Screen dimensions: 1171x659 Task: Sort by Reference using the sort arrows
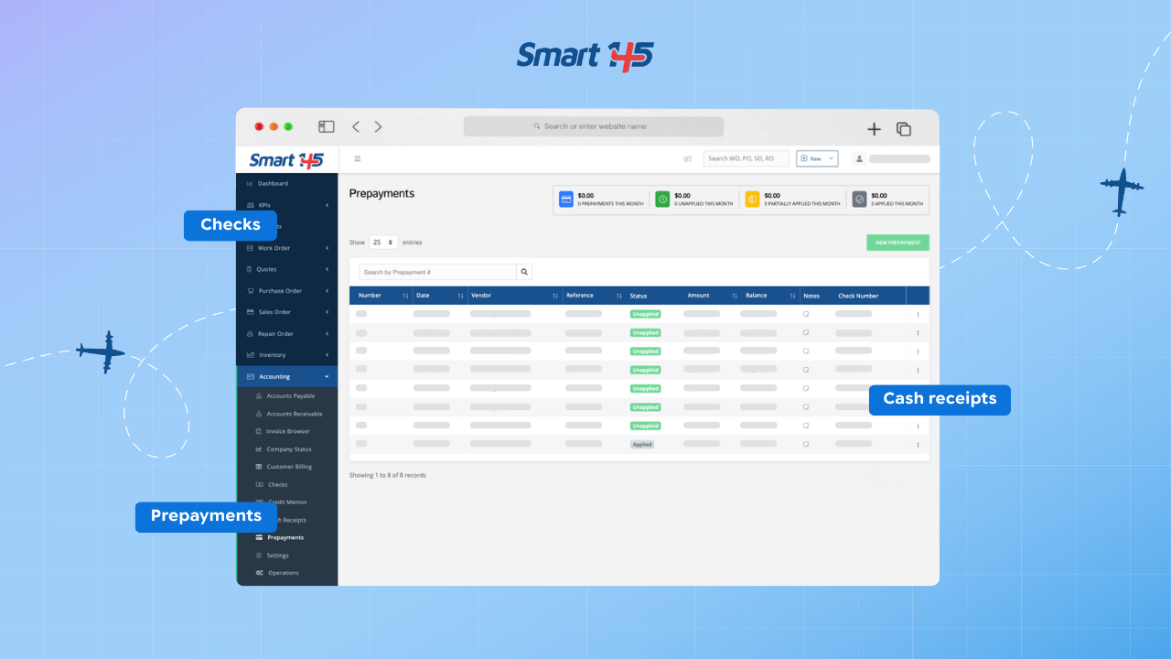[619, 296]
